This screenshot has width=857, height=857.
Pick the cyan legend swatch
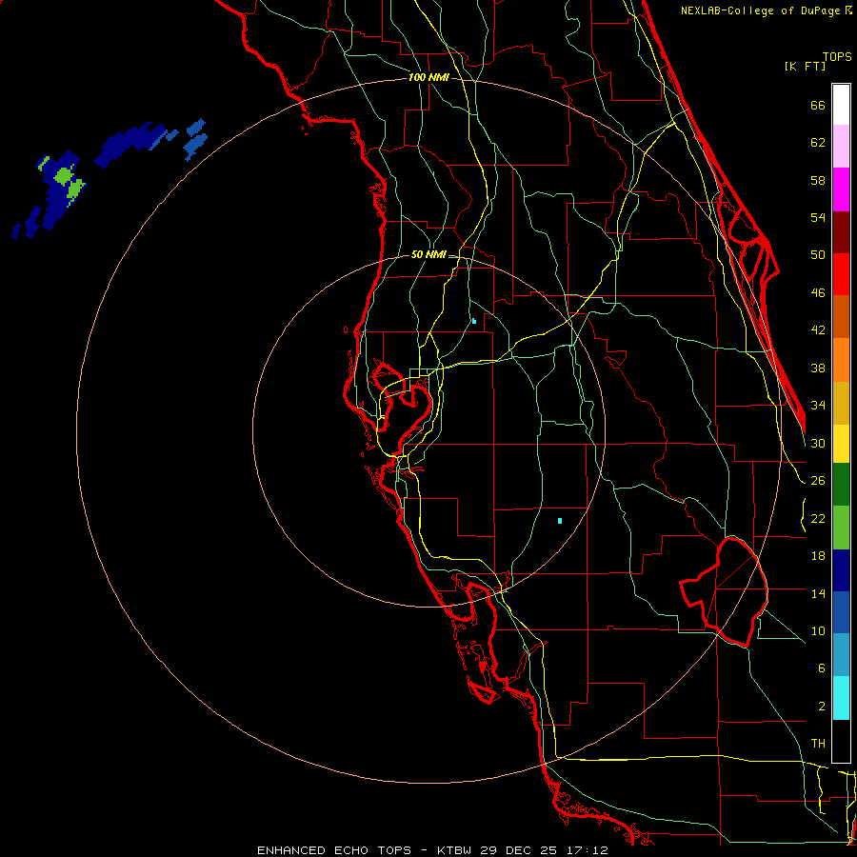[x=841, y=698]
